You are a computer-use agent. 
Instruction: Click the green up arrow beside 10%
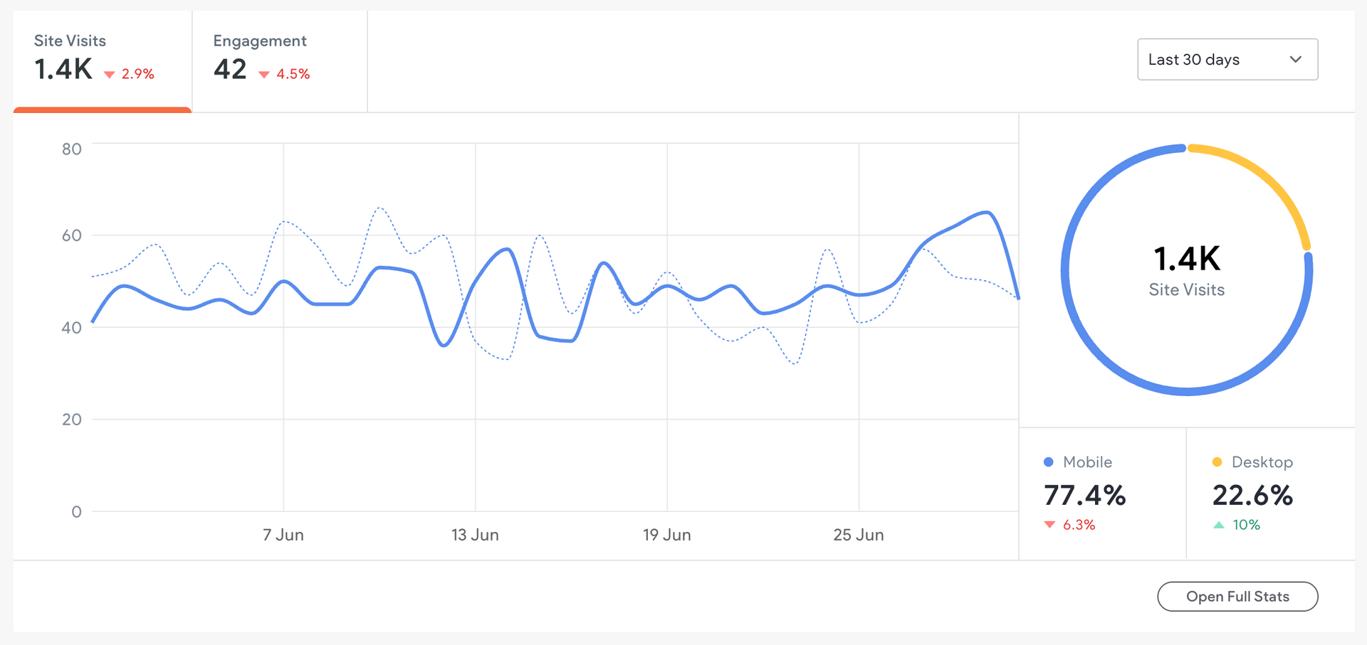pos(1219,525)
